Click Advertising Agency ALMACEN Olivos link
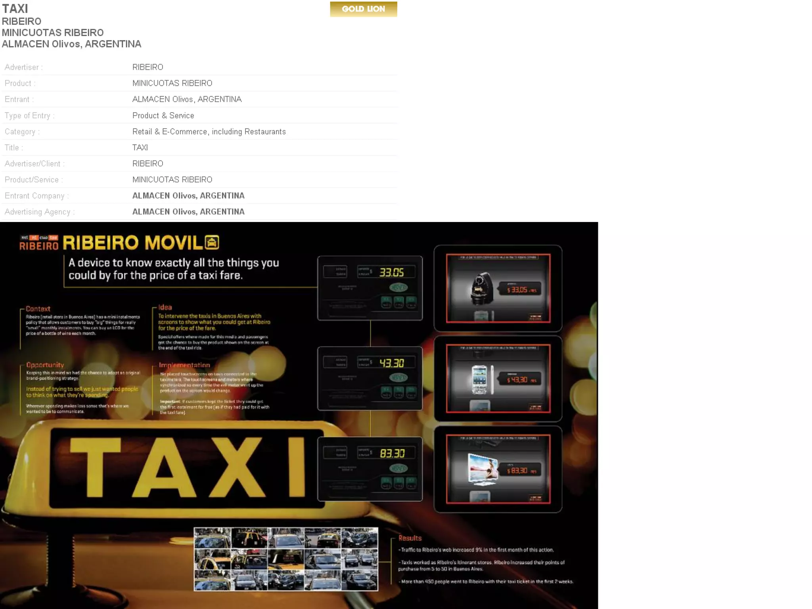812x609 pixels. pyautogui.click(x=188, y=212)
